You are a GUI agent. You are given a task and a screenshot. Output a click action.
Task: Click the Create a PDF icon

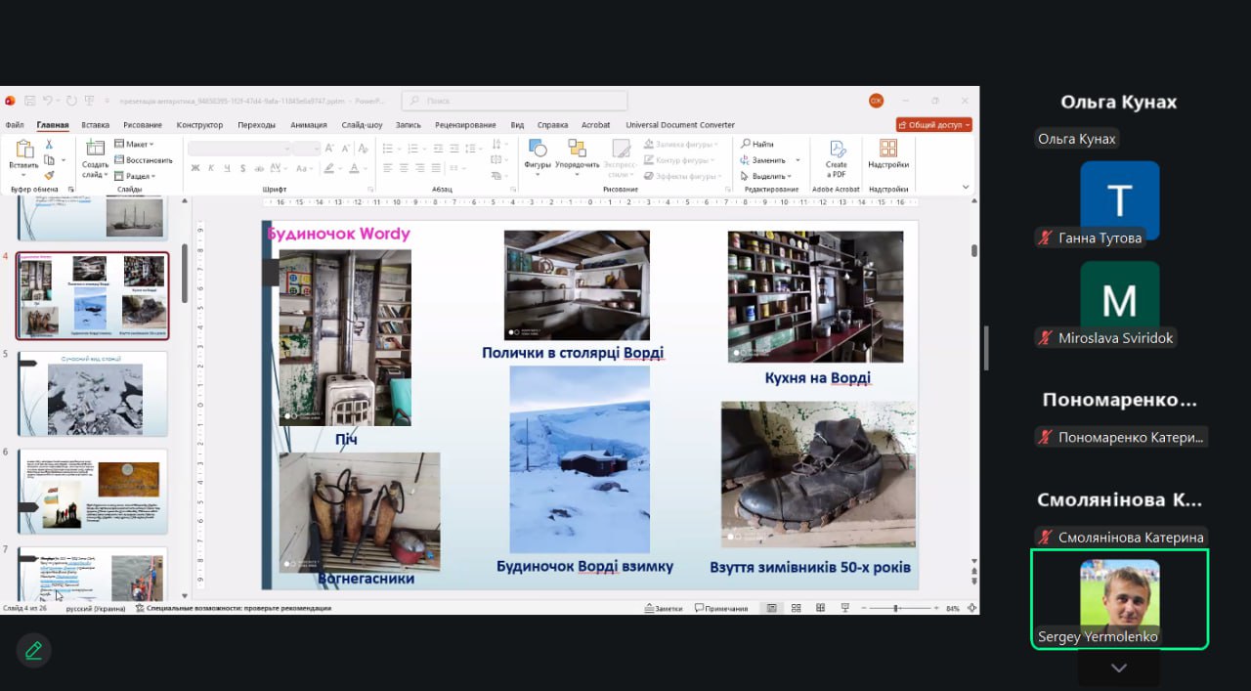pyautogui.click(x=837, y=150)
